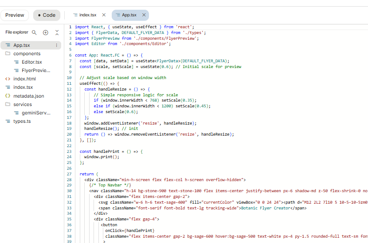The image size is (368, 243).
Task: Open the FlyerPreview file in components
Action: coord(36,71)
